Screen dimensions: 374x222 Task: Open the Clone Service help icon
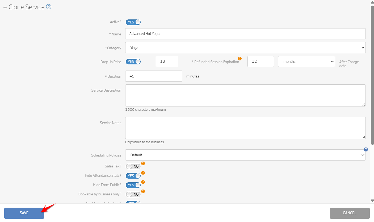[x=49, y=7]
